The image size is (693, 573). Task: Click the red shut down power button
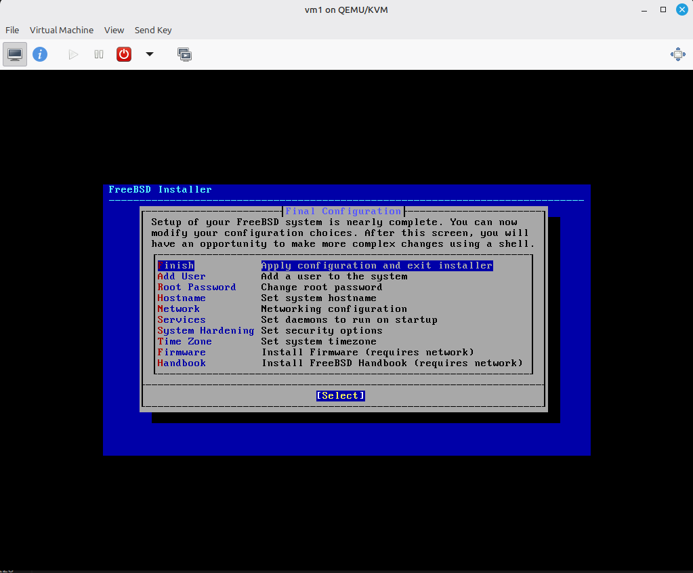click(124, 54)
